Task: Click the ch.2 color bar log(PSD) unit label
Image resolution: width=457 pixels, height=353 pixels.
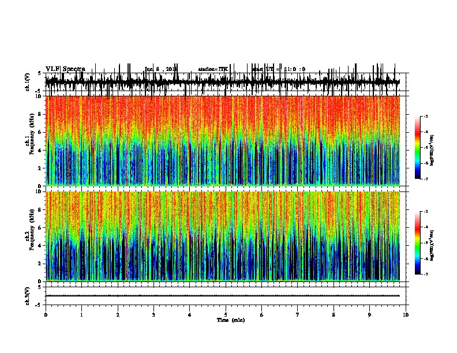Action: [432, 245]
